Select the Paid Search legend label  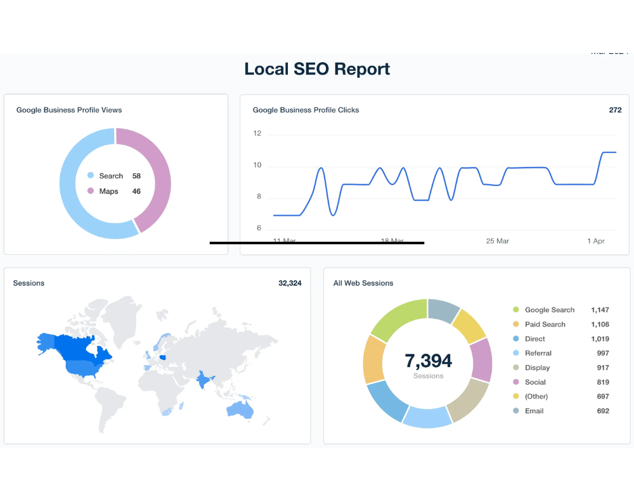(x=545, y=325)
